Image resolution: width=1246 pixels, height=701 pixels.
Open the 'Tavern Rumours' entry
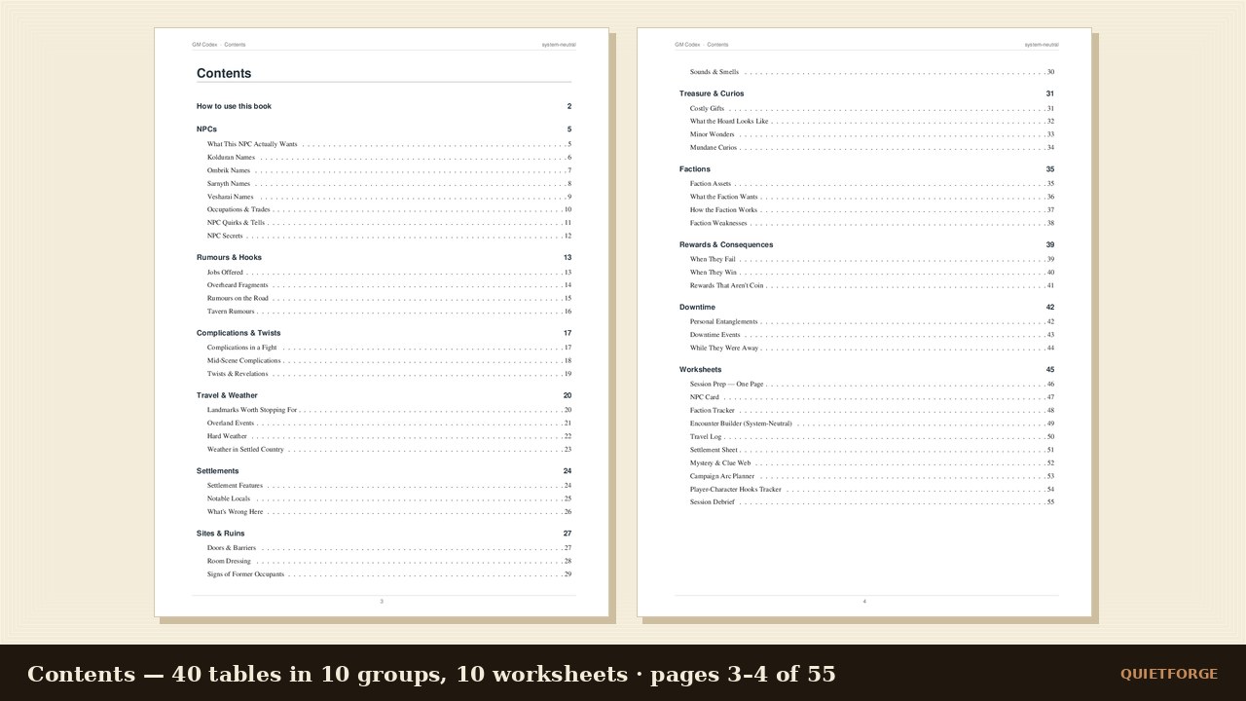click(389, 312)
